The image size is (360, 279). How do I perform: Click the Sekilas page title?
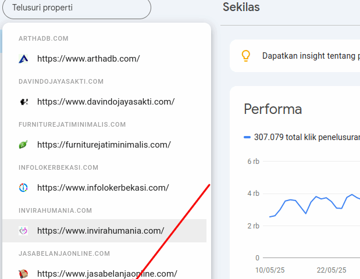coord(241,7)
